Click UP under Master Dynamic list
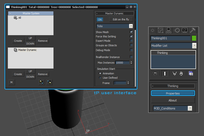204x136 pixels. (30, 71)
